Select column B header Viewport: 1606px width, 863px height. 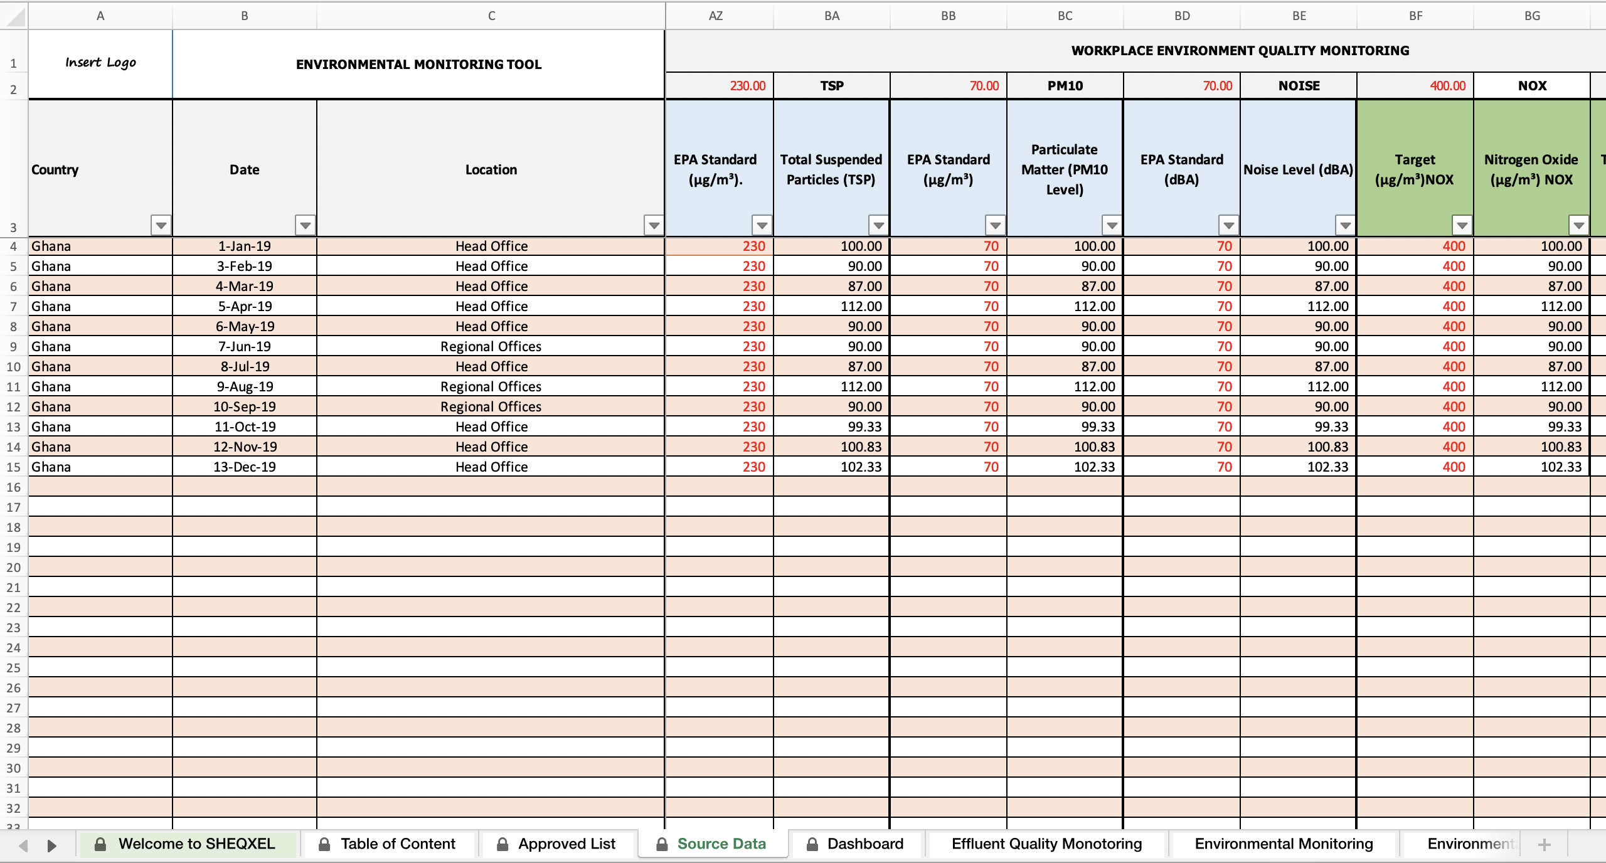[245, 16]
